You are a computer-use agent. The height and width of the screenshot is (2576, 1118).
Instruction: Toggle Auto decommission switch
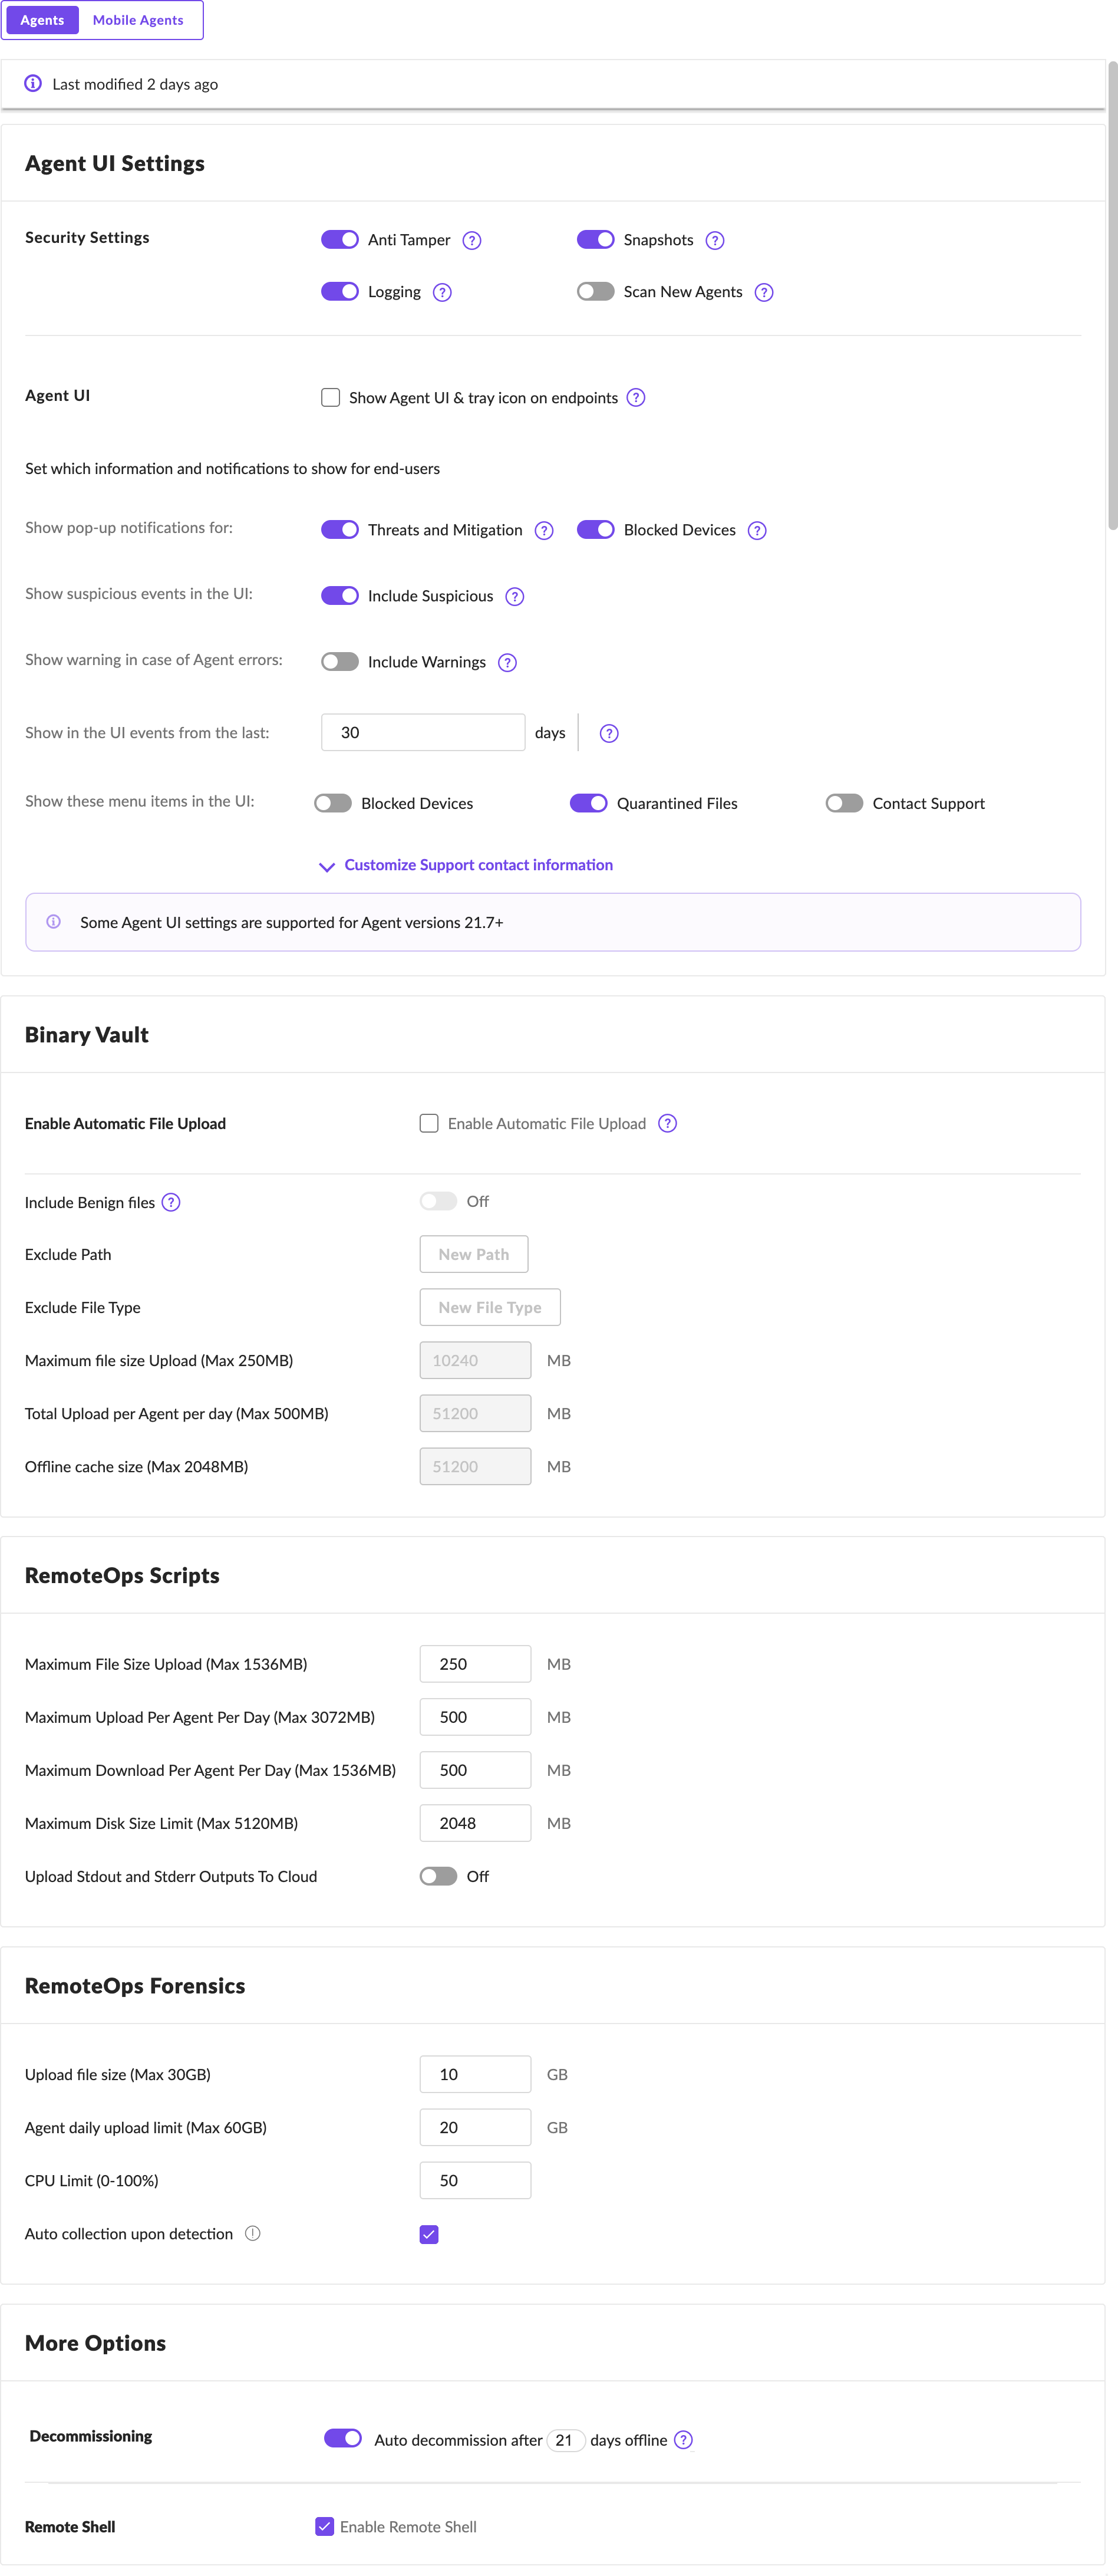click(343, 2438)
